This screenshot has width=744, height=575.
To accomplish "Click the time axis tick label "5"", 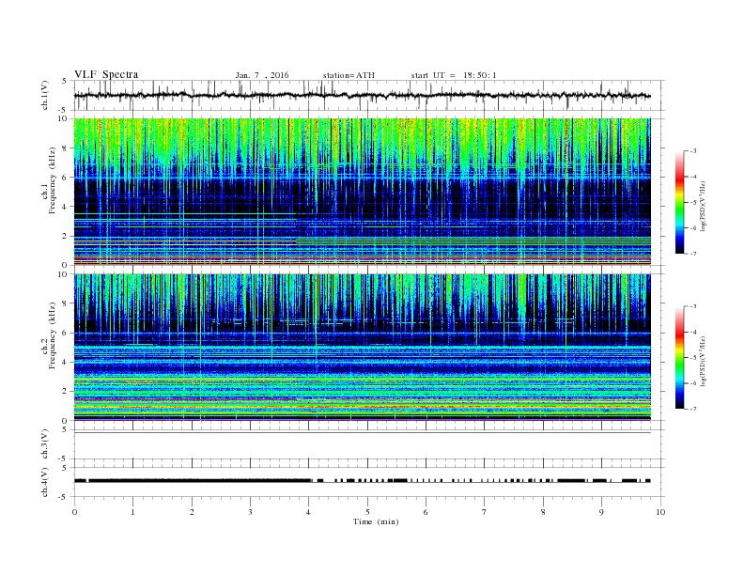I will coord(367,512).
